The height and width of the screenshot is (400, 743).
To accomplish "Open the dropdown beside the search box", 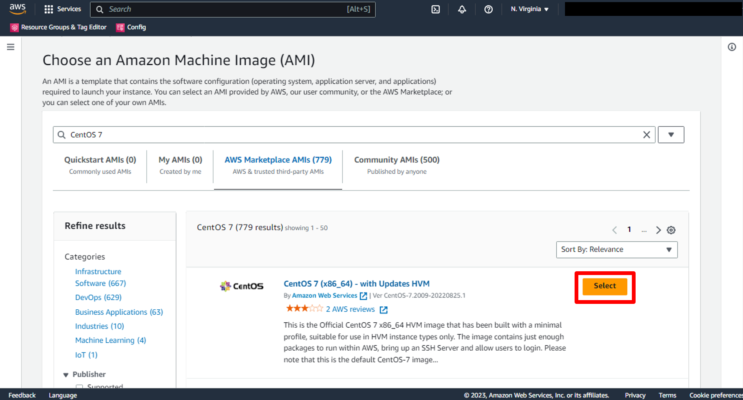I will click(671, 135).
